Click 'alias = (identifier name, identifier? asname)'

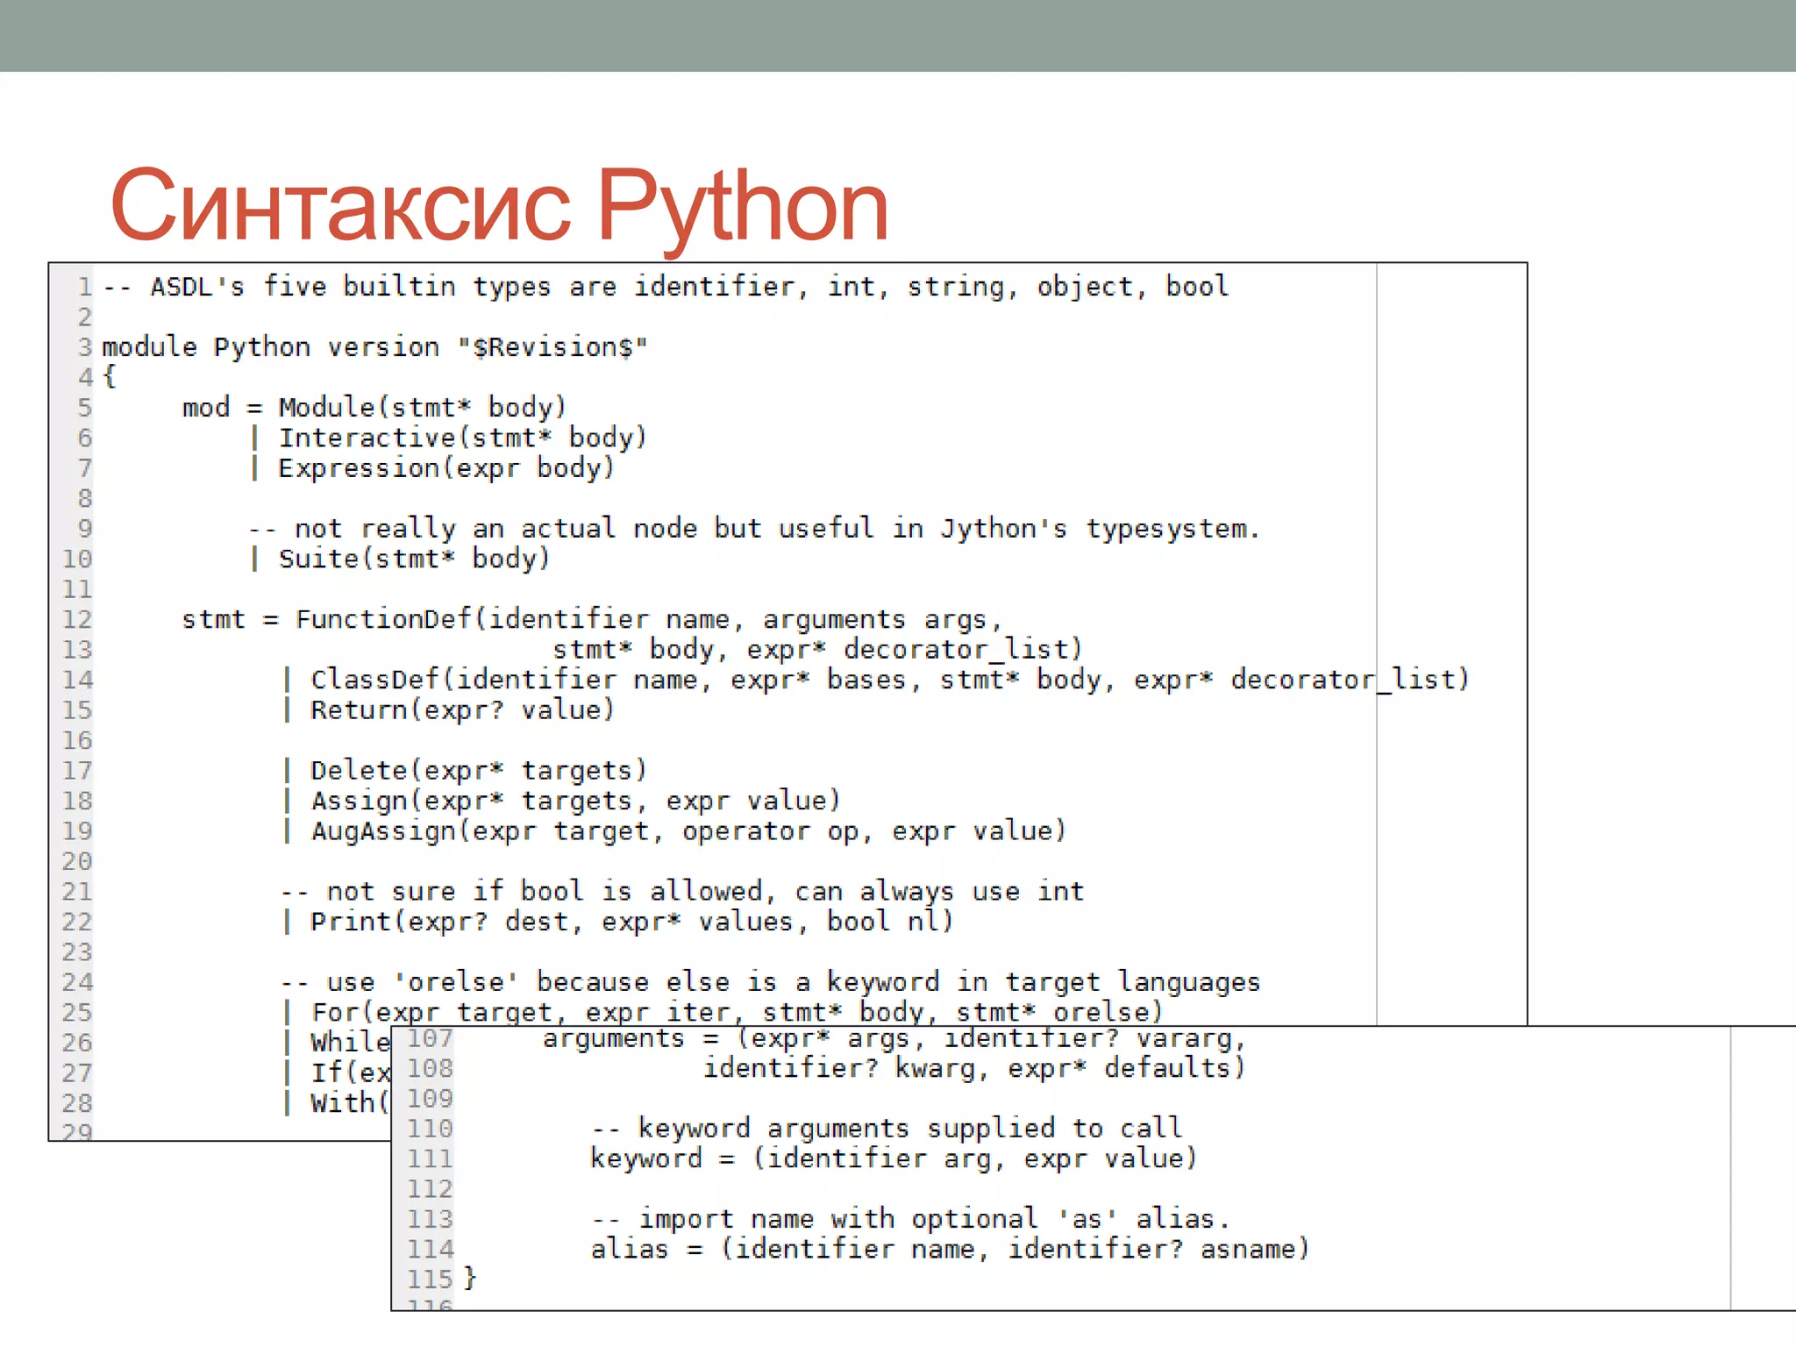tap(950, 1250)
